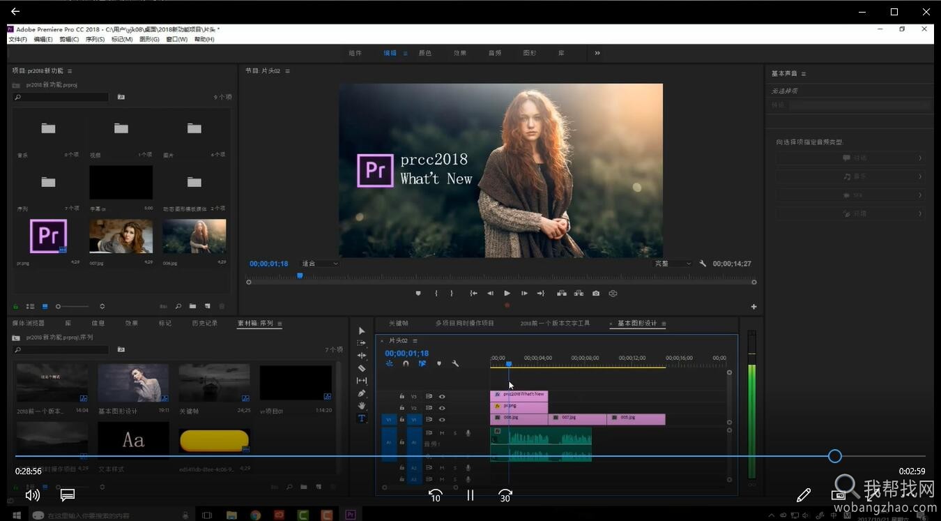941x521 pixels.
Task: Mark In point in Program monitor
Action: [436, 294]
